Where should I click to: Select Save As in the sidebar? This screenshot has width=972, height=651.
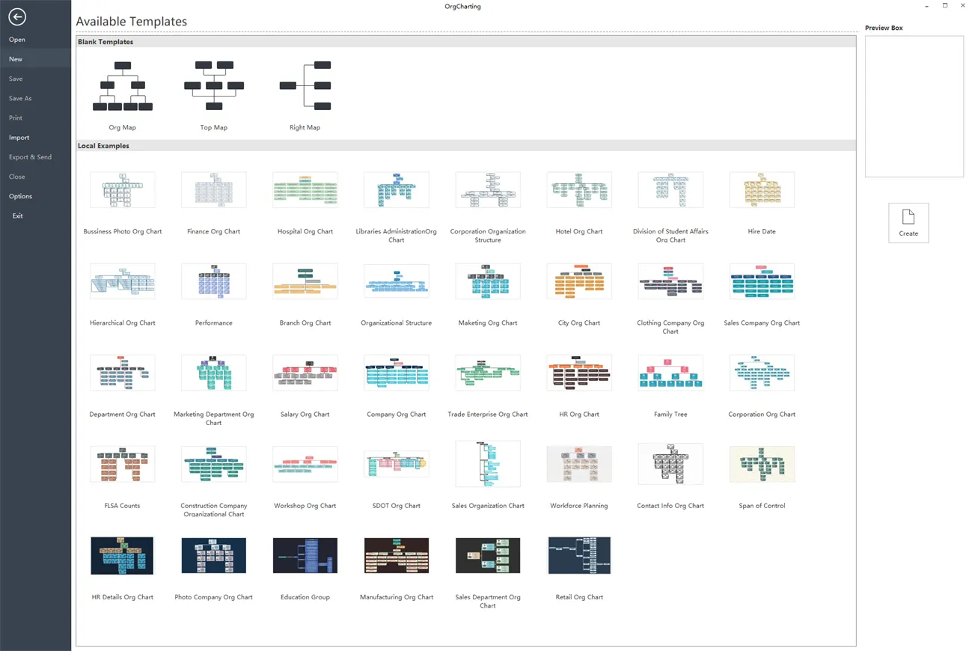pos(19,98)
